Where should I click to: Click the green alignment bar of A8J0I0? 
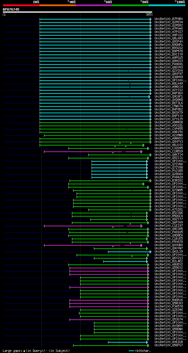(x=92, y=145)
